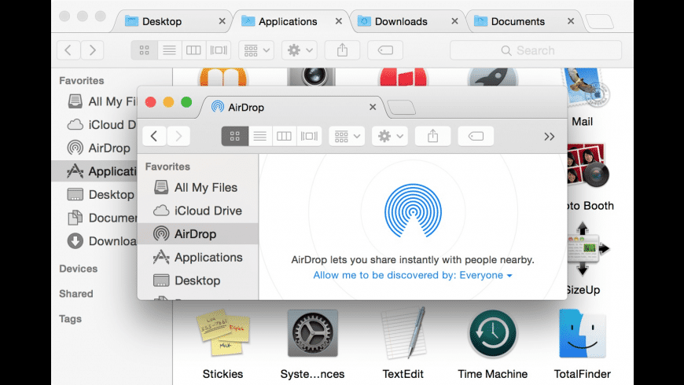The image size is (684, 385).
Task: Choose icon view in AirDrop window
Action: 235,136
